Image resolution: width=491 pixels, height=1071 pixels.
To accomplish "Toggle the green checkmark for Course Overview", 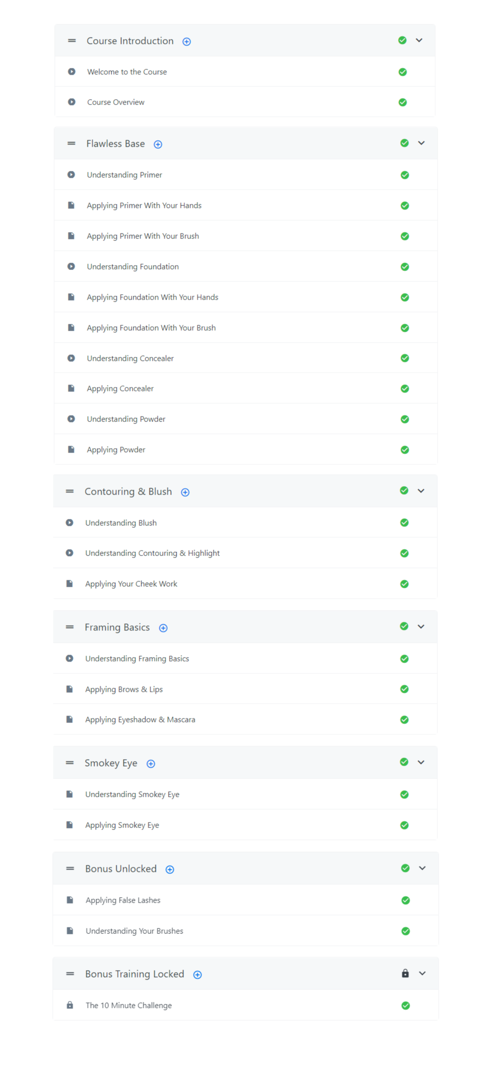I will click(x=402, y=102).
